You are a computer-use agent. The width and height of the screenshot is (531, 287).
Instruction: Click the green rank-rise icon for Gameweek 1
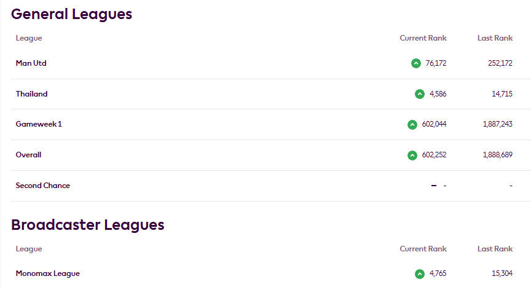tap(412, 125)
